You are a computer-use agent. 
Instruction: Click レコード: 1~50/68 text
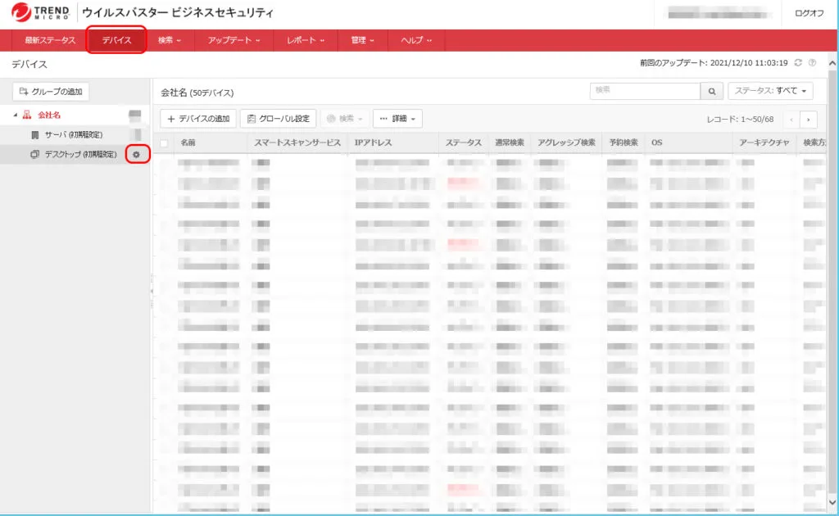(740, 120)
